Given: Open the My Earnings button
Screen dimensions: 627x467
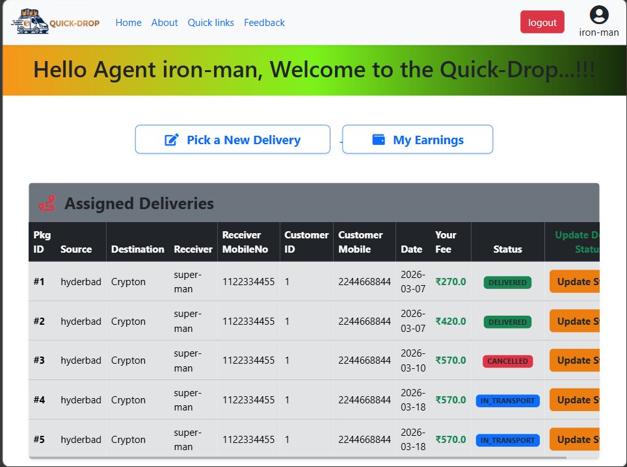Looking at the screenshot, I should point(417,140).
